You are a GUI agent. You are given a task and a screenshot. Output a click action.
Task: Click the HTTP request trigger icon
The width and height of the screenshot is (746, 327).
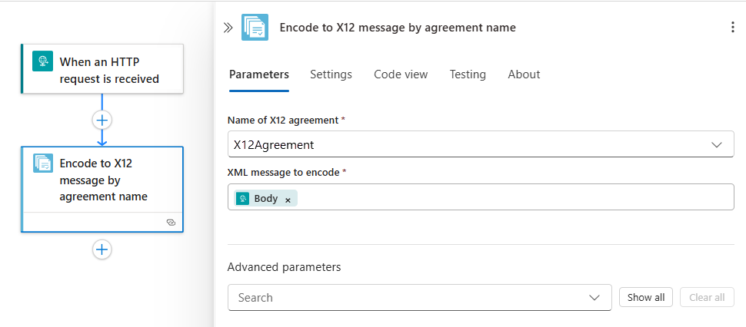(43, 61)
